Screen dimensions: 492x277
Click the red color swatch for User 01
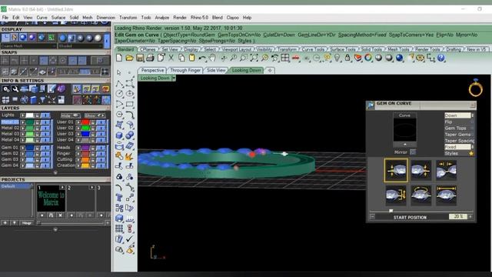coord(85,122)
